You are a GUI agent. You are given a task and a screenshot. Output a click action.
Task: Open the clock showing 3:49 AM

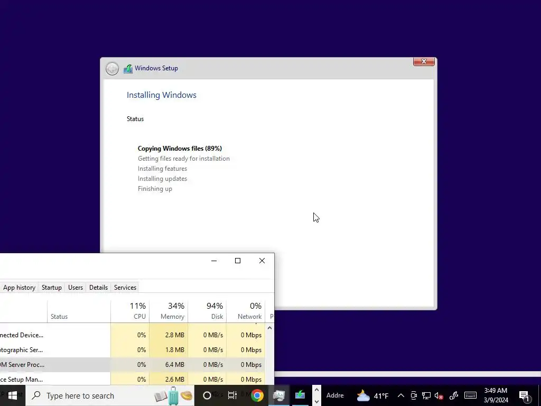click(x=496, y=395)
